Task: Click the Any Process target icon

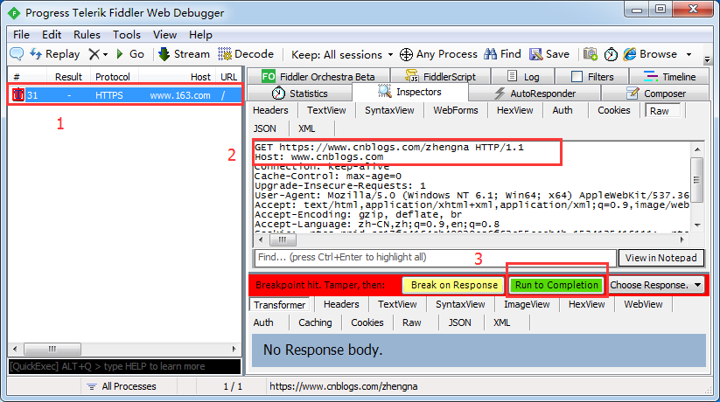Action: (x=407, y=54)
